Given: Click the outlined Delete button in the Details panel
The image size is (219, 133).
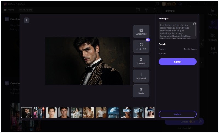Looking at the screenshot, I should (x=177, y=114).
